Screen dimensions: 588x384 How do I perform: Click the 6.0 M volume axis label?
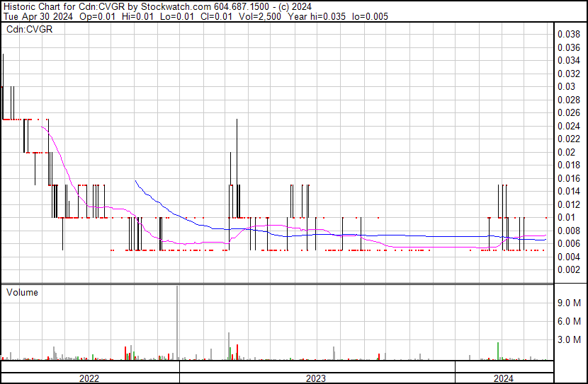[570, 321]
